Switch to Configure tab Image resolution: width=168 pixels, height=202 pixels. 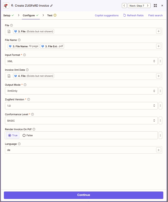(31, 15)
